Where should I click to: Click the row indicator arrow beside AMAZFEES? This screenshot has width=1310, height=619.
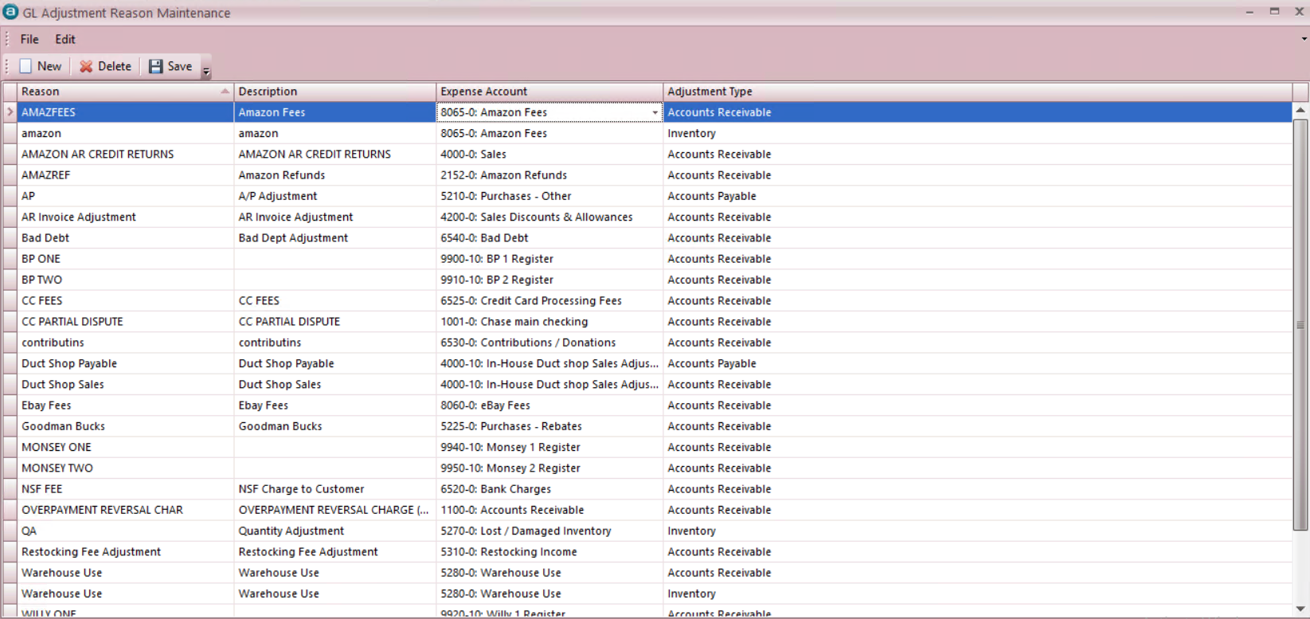point(10,112)
